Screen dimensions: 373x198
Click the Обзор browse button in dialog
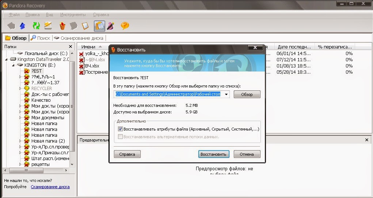(x=247, y=94)
